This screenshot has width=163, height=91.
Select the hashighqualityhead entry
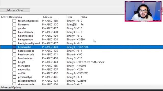tap(29, 43)
